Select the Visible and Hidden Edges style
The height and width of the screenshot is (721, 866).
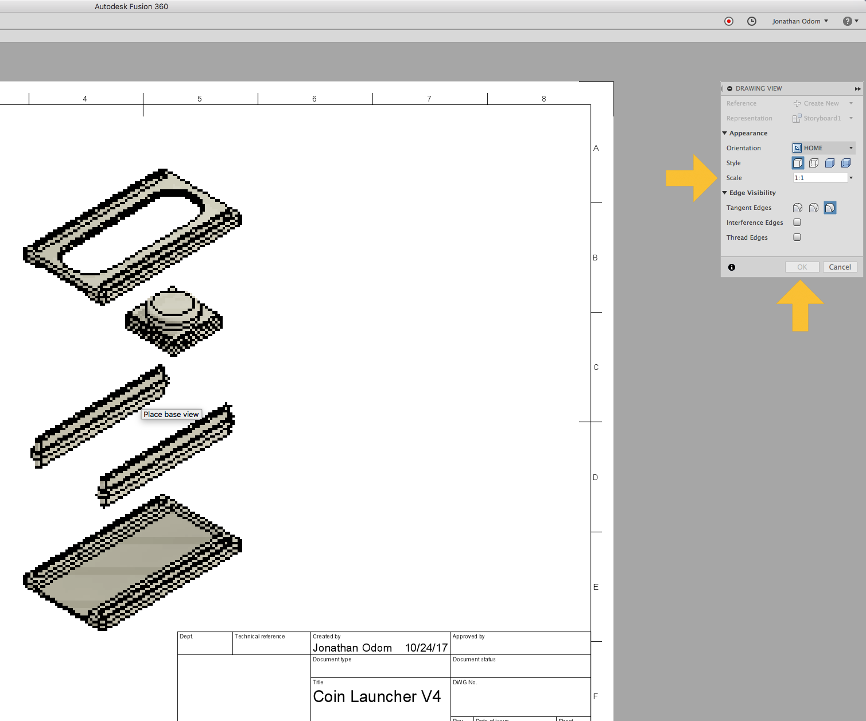pyautogui.click(x=814, y=163)
